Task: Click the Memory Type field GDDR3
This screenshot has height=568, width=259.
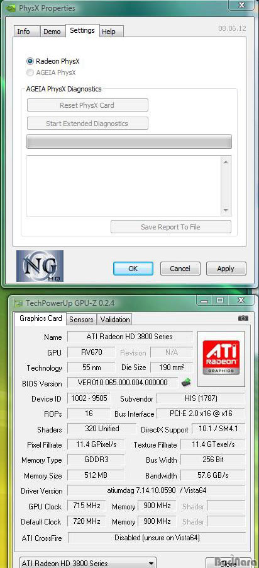Action: click(x=96, y=460)
